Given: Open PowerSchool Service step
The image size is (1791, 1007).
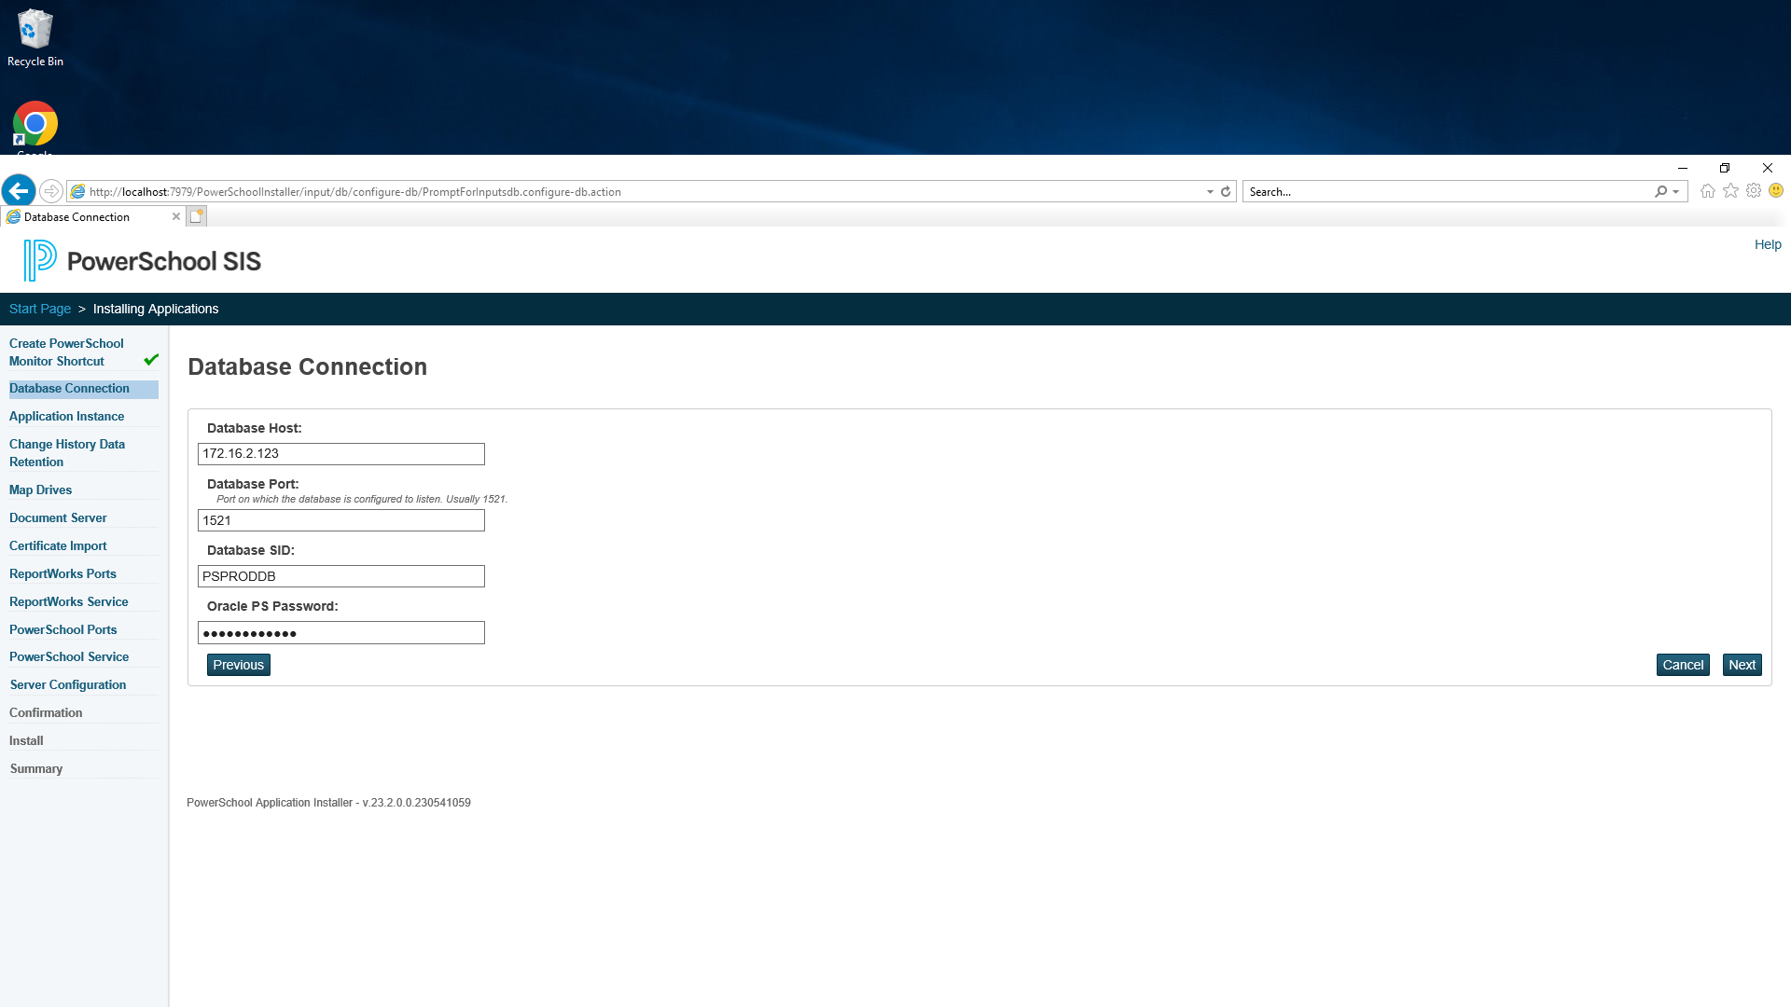Looking at the screenshot, I should click(69, 657).
